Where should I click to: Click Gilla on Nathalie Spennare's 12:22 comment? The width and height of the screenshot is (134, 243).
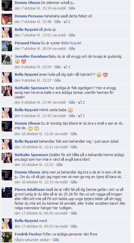click(59, 165)
